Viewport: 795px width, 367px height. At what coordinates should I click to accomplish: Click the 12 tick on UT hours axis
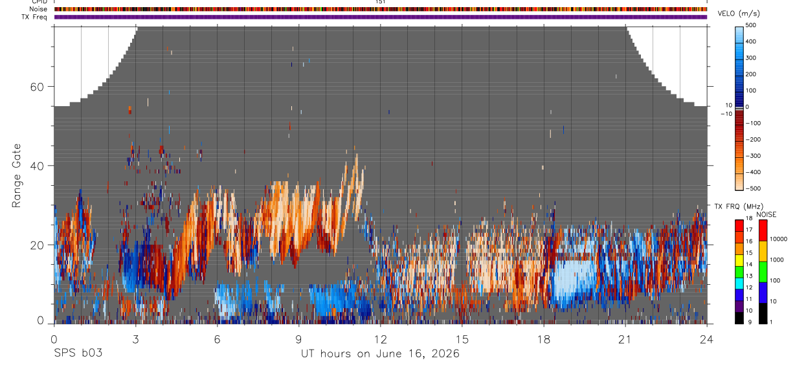[380, 339]
